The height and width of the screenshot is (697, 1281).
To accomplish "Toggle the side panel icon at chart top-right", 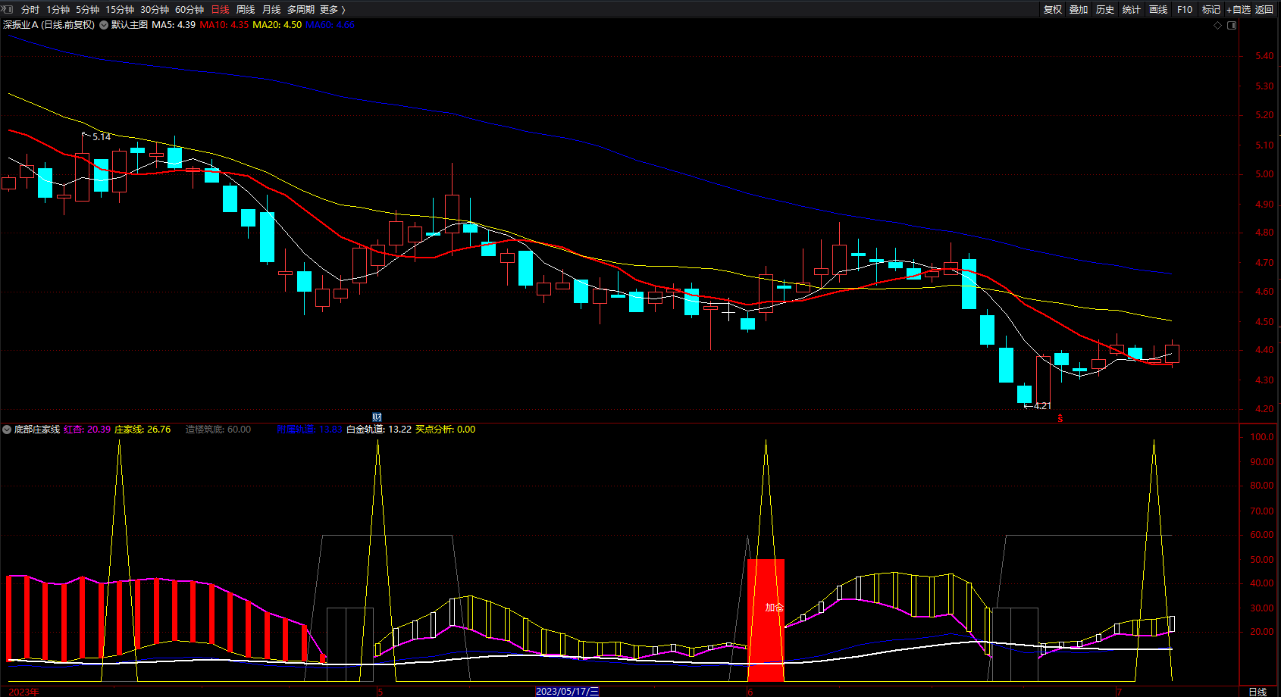I will tap(1232, 25).
